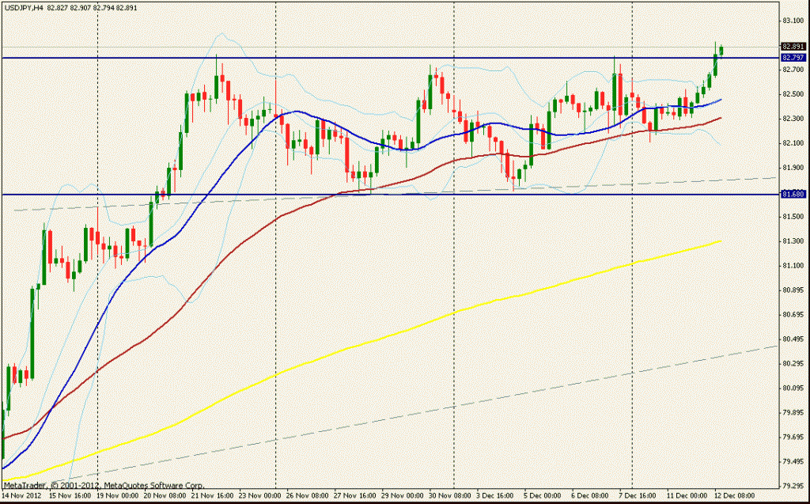Click the 82.891 current price tag
Screen dimensions: 810x504
coord(792,47)
